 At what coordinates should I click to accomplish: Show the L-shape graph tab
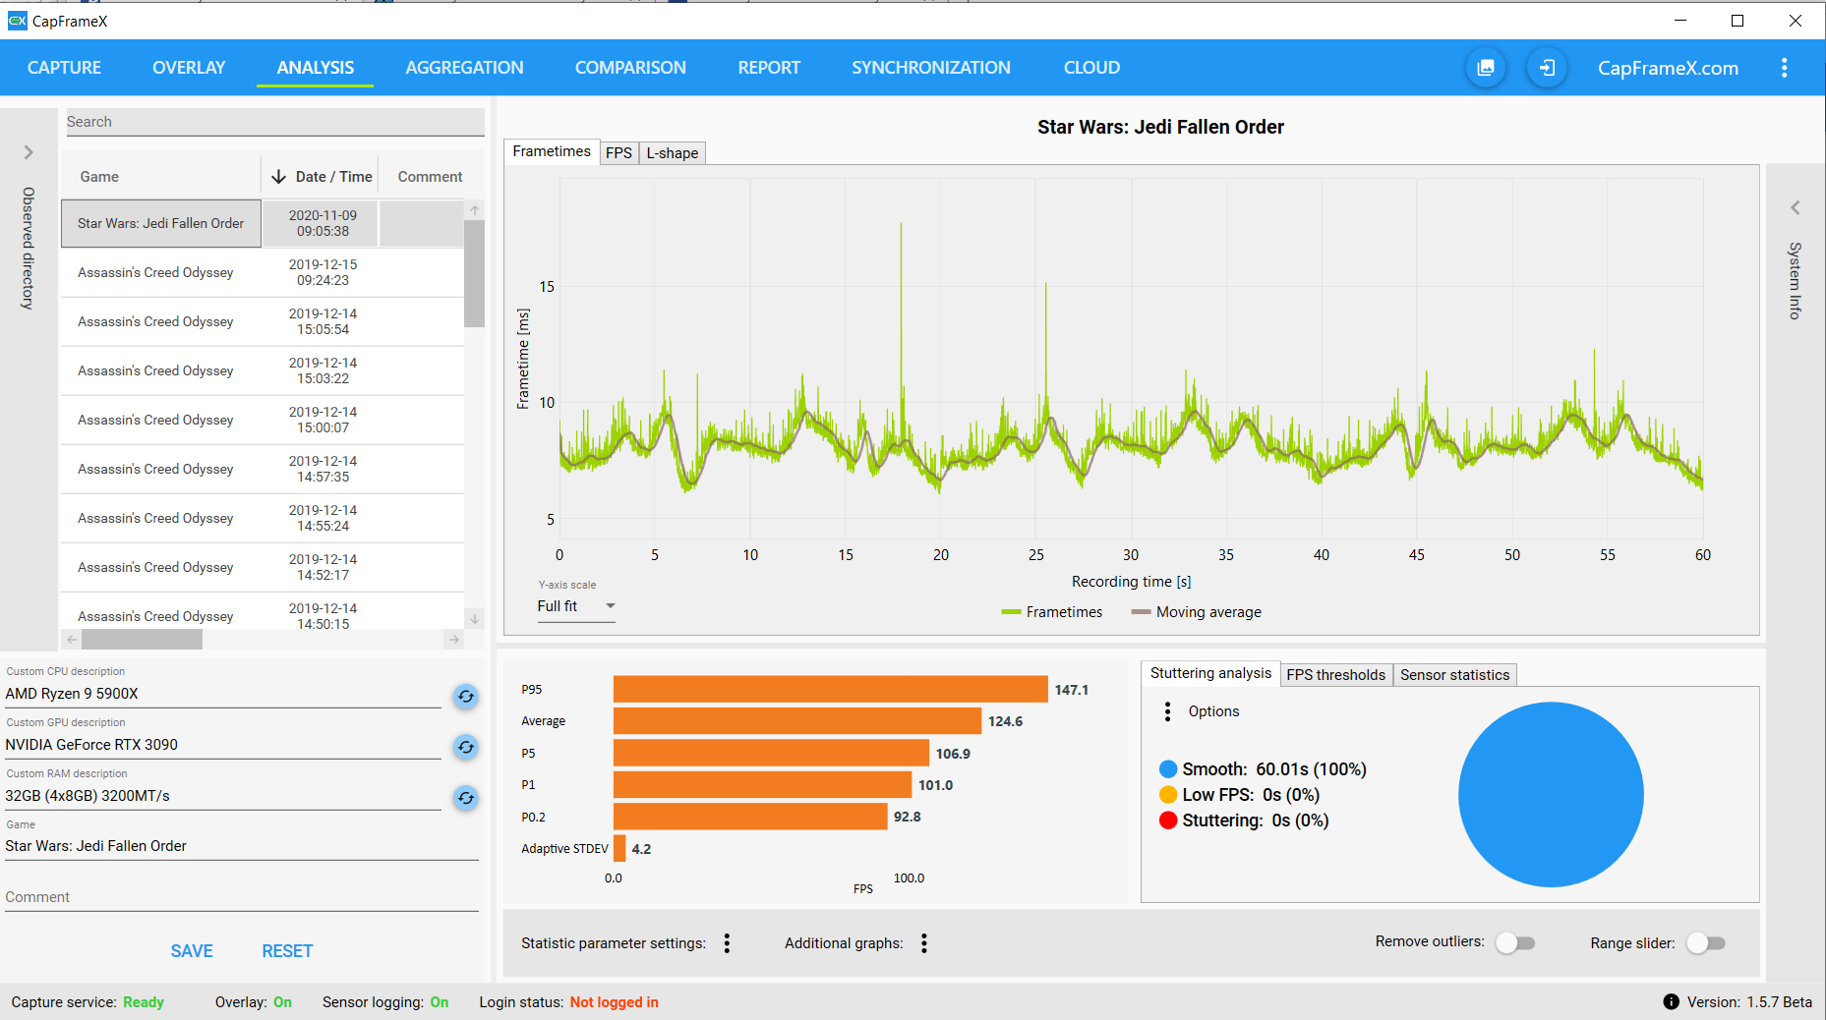(673, 153)
